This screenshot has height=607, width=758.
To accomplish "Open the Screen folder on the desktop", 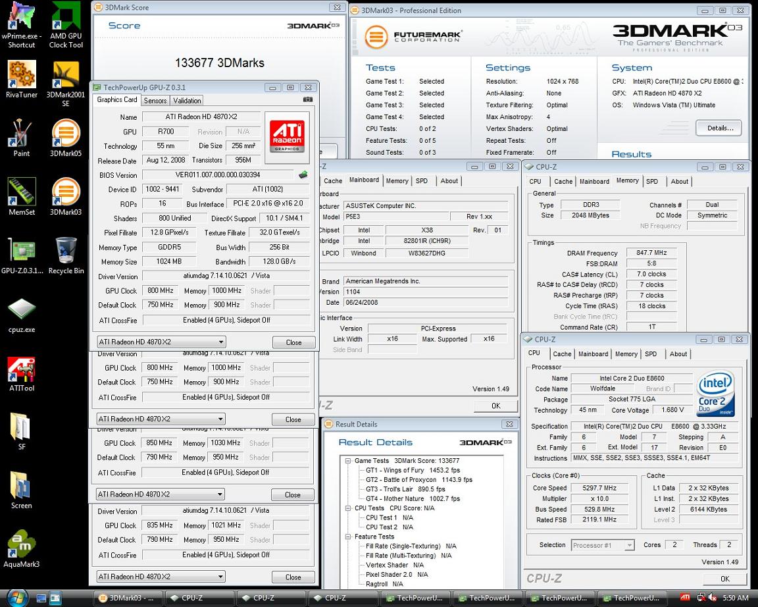I will pos(21,490).
